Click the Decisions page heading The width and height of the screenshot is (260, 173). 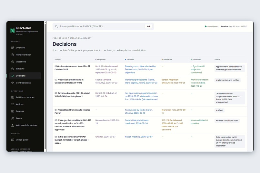pos(65,44)
